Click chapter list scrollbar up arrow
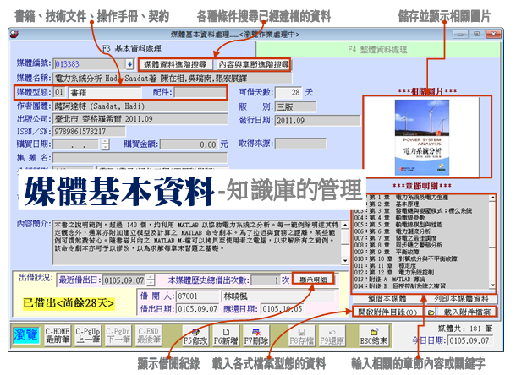Viewport: 516px width, 375px height. click(x=492, y=198)
